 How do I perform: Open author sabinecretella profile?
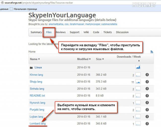(x=109, y=24)
